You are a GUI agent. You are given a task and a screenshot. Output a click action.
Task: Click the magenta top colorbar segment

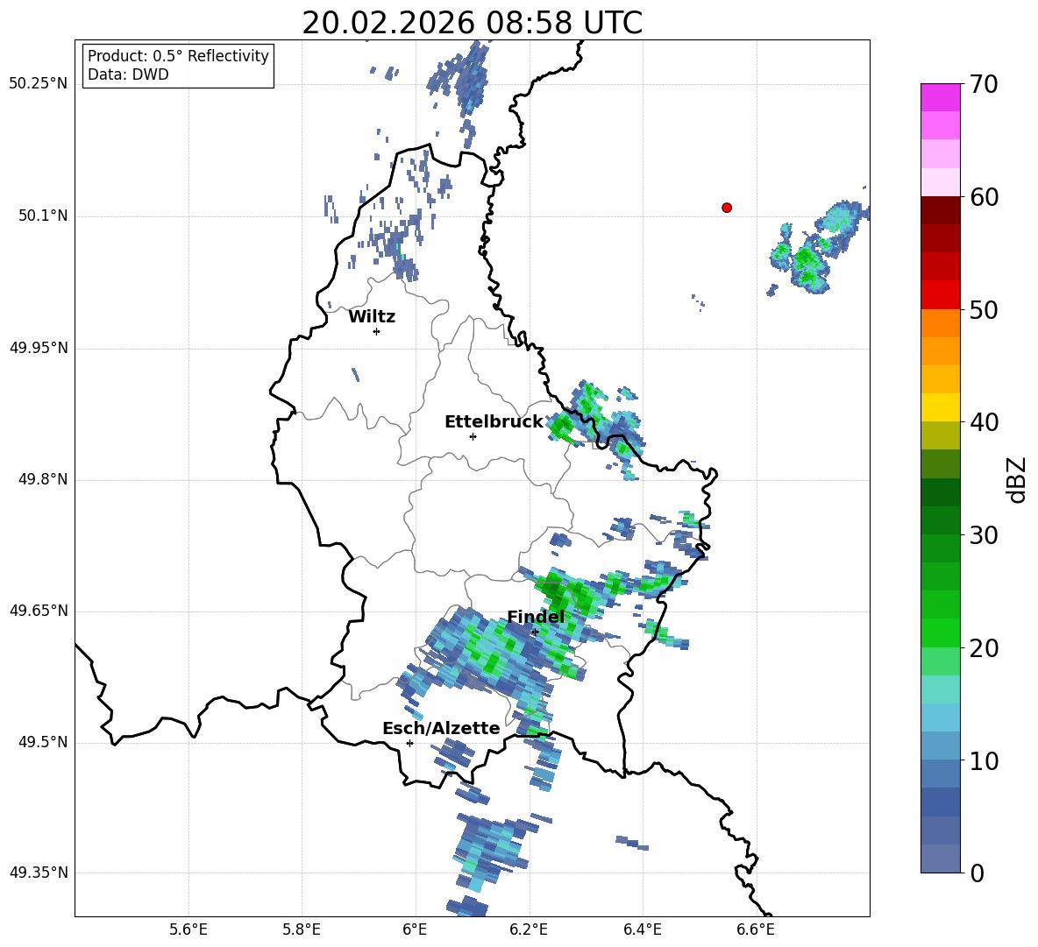click(x=940, y=97)
